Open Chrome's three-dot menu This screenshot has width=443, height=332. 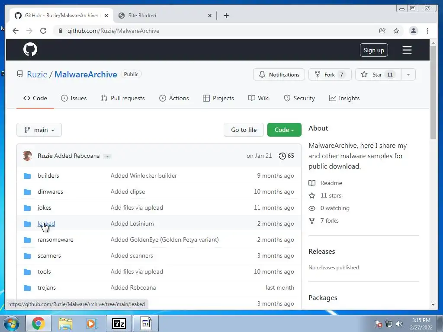click(427, 31)
